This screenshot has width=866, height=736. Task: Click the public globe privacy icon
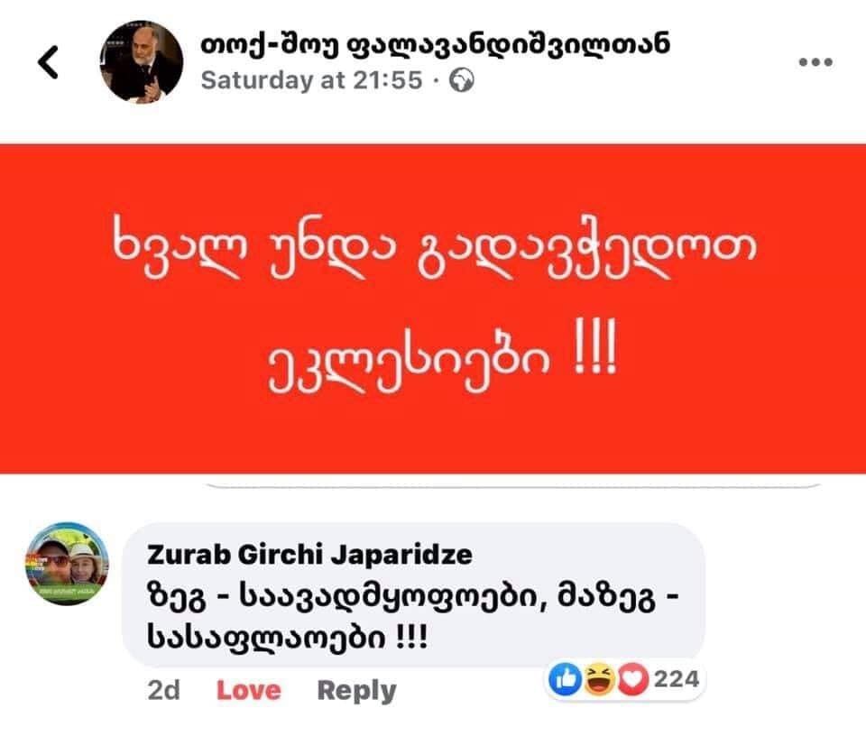coord(462,81)
